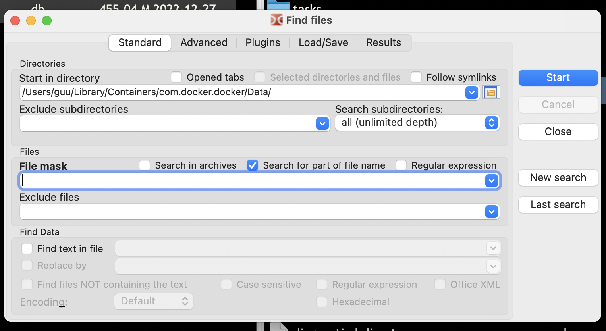Click inside the File mask input field
The width and height of the screenshot is (606, 331).
[253, 181]
